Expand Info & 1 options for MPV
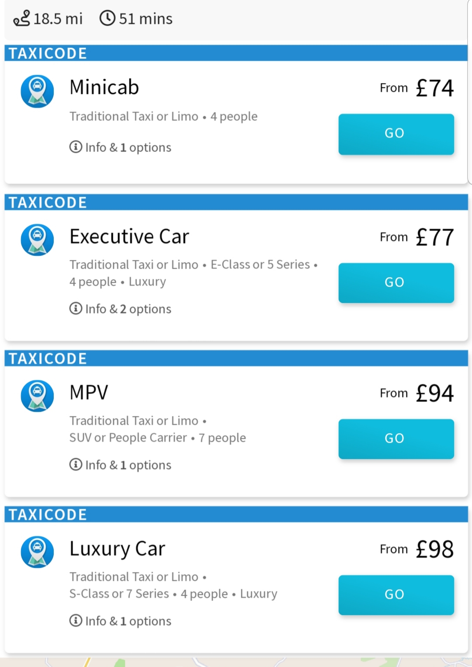Screen dimensions: 472x667 [128, 465]
